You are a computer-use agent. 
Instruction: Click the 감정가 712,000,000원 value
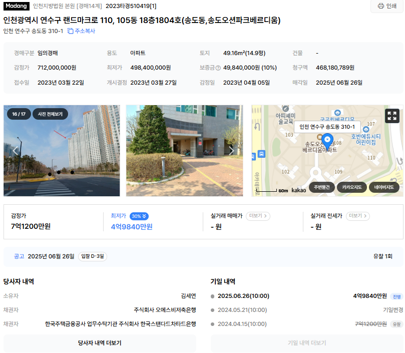(x=57, y=68)
